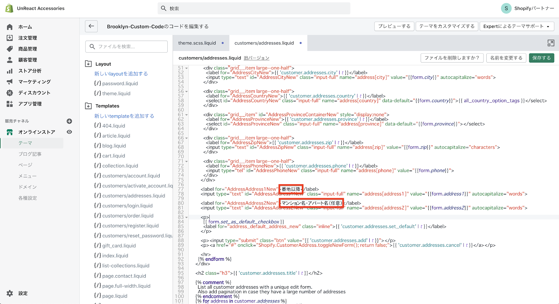Open the Home (ホーム) sidebar icon
Image resolution: width=559 pixels, height=304 pixels.
pos(10,27)
